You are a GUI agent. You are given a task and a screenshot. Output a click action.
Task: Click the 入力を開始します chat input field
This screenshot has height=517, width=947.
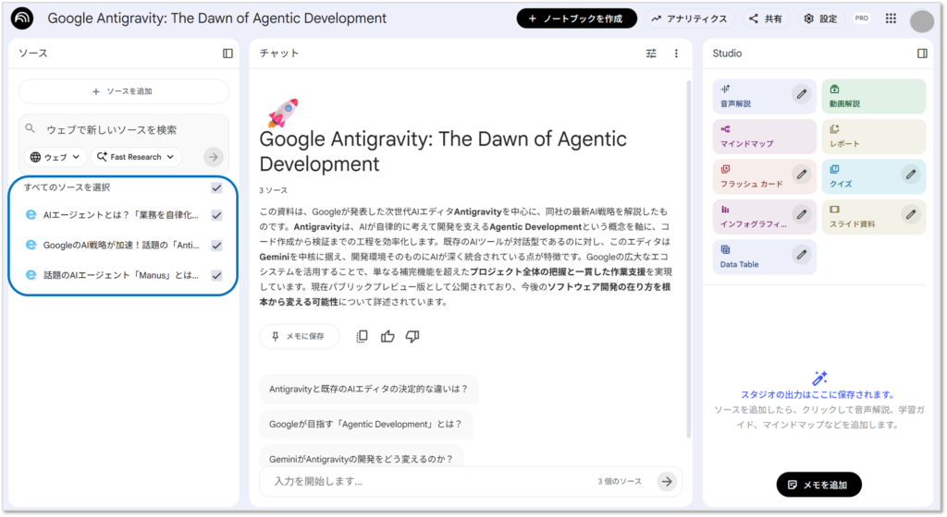click(425, 481)
